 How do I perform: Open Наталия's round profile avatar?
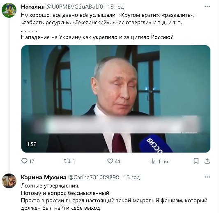[9, 10]
